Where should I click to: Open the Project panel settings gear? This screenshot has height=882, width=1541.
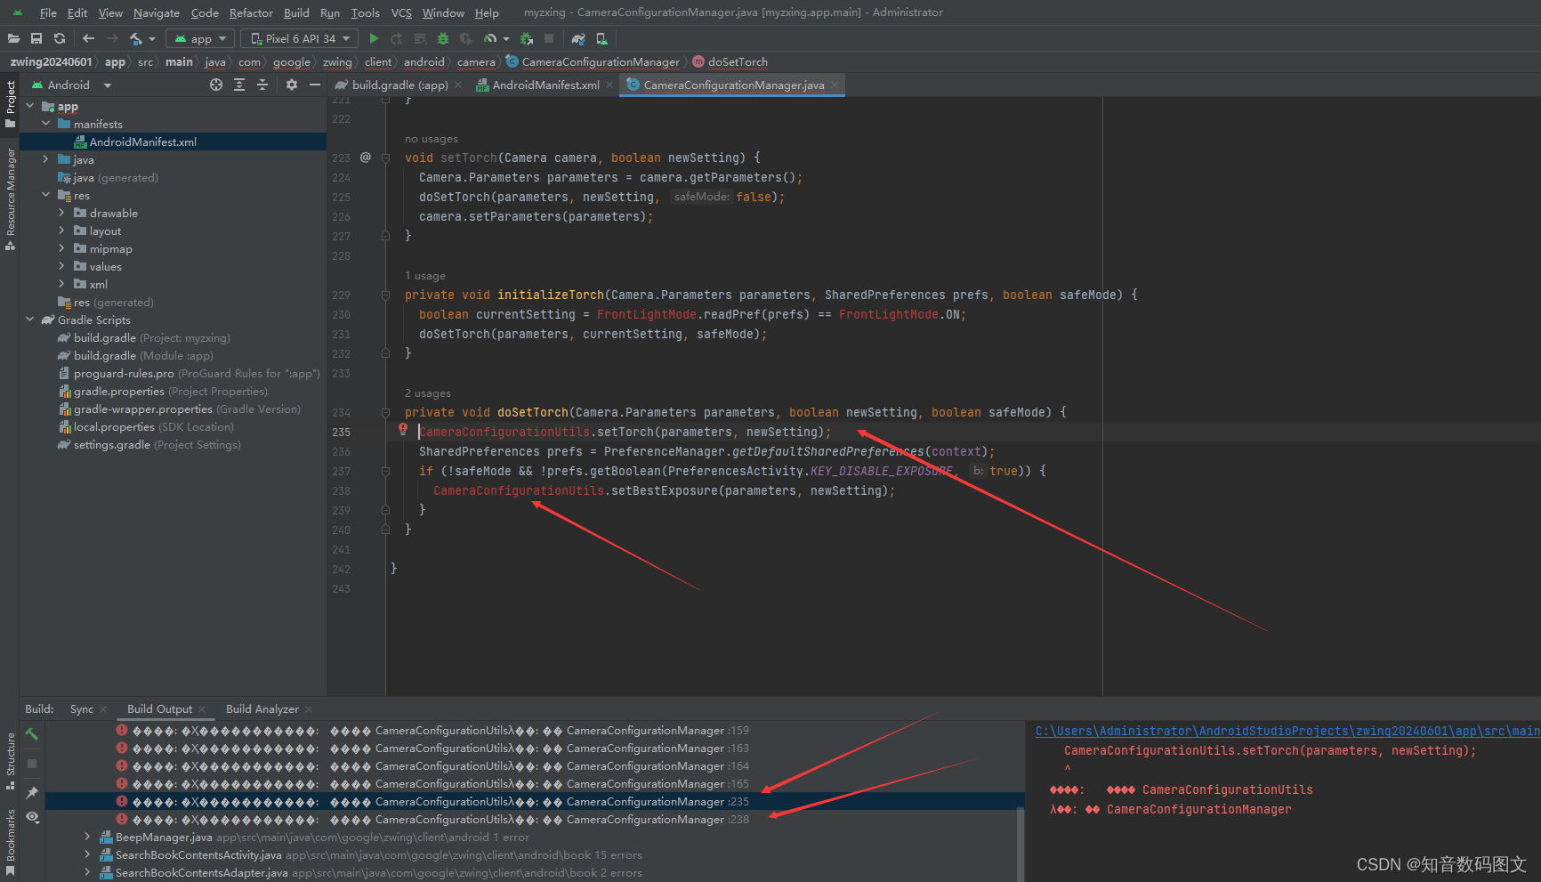[x=291, y=85]
